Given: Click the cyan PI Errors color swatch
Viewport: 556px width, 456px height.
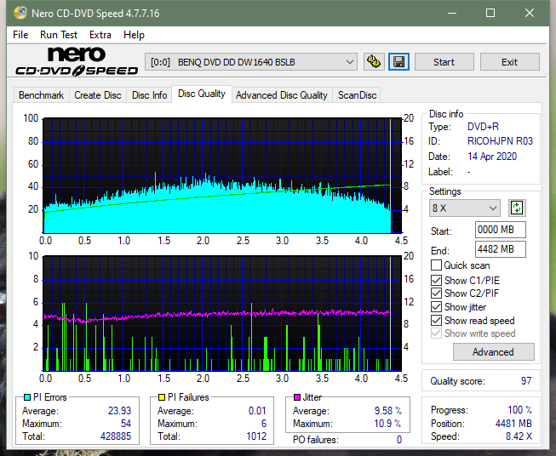Looking at the screenshot, I should click(27, 397).
